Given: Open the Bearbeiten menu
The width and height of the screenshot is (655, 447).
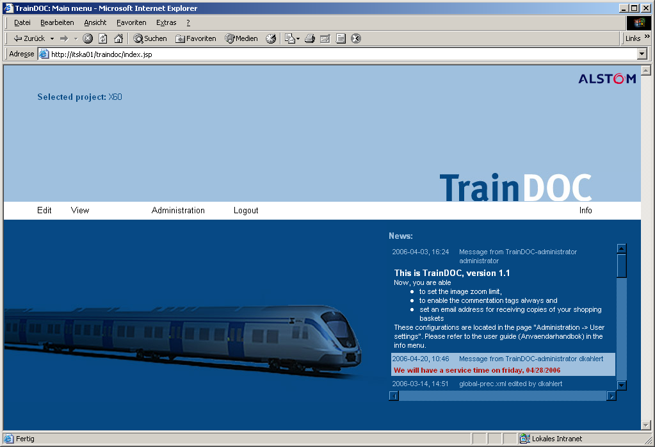Looking at the screenshot, I should point(57,22).
